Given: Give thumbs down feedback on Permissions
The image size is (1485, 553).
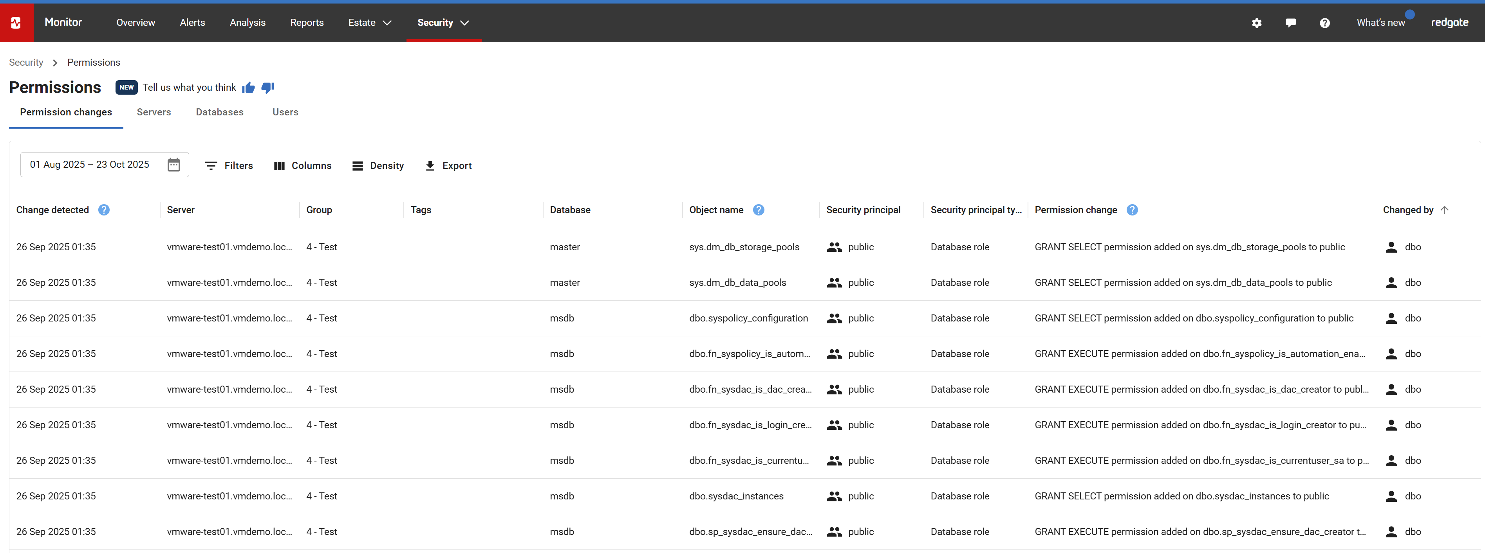Looking at the screenshot, I should [267, 88].
